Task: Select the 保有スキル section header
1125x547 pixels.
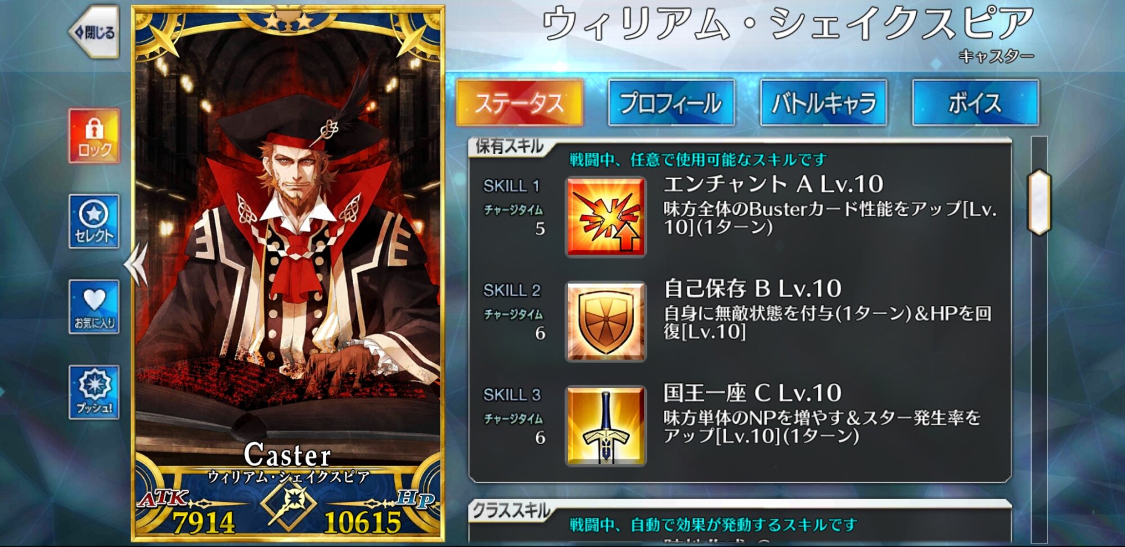Action: (x=509, y=146)
